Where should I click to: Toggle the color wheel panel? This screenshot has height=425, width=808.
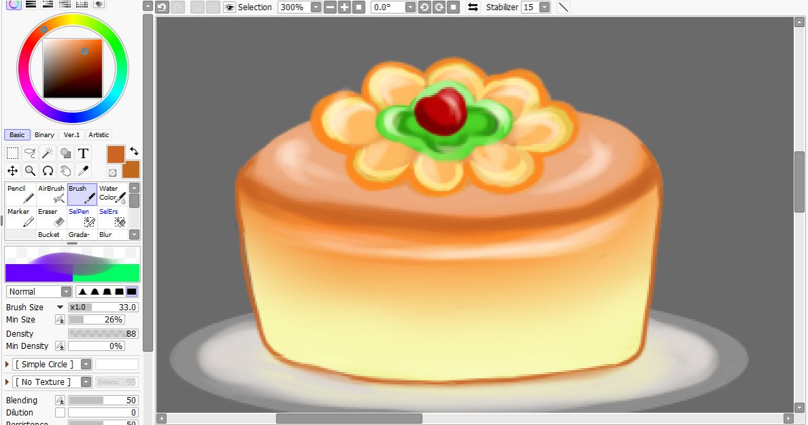pyautogui.click(x=14, y=5)
